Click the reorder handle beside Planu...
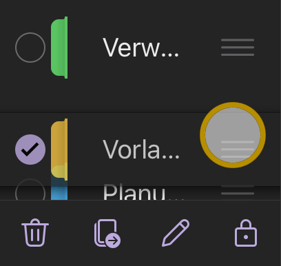The height and width of the screenshot is (266, 281). 238,190
